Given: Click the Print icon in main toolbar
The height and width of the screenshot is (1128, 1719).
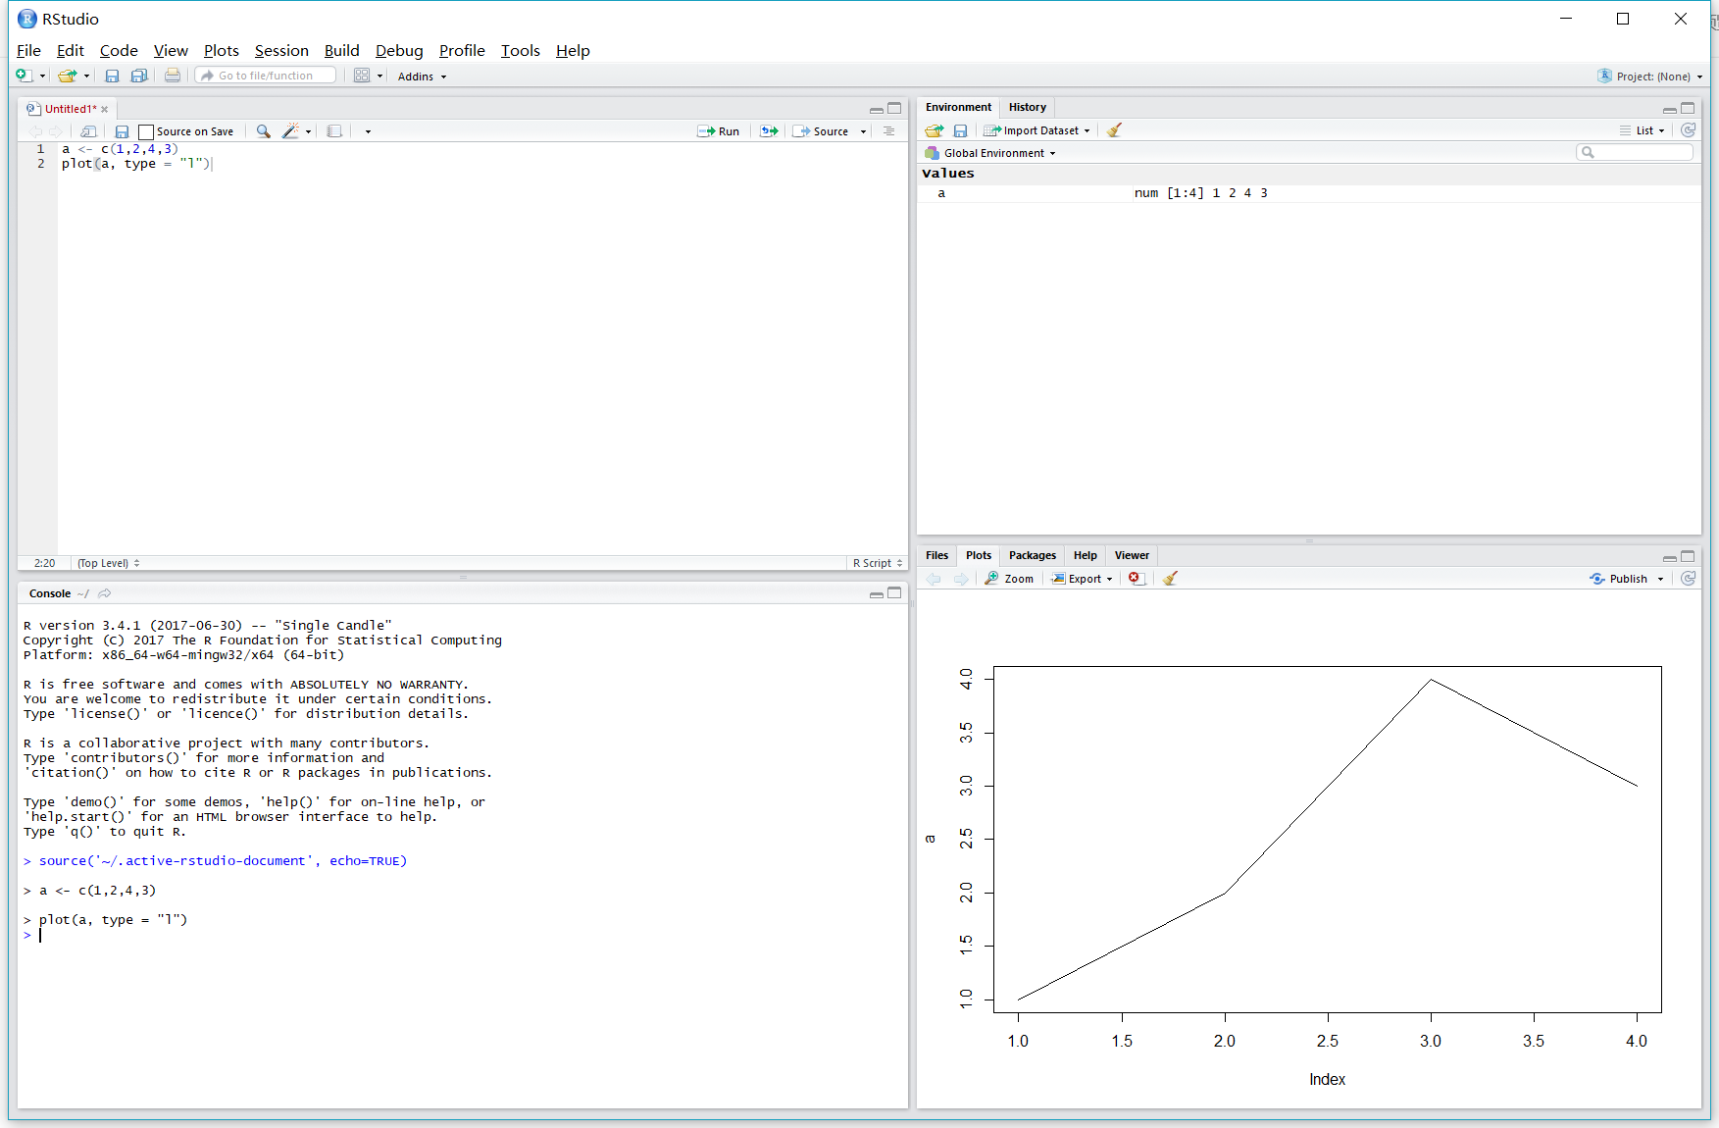Looking at the screenshot, I should 173,76.
